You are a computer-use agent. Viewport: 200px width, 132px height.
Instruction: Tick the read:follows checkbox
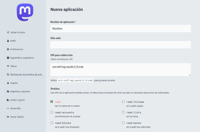pyautogui.click(x=123, y=102)
